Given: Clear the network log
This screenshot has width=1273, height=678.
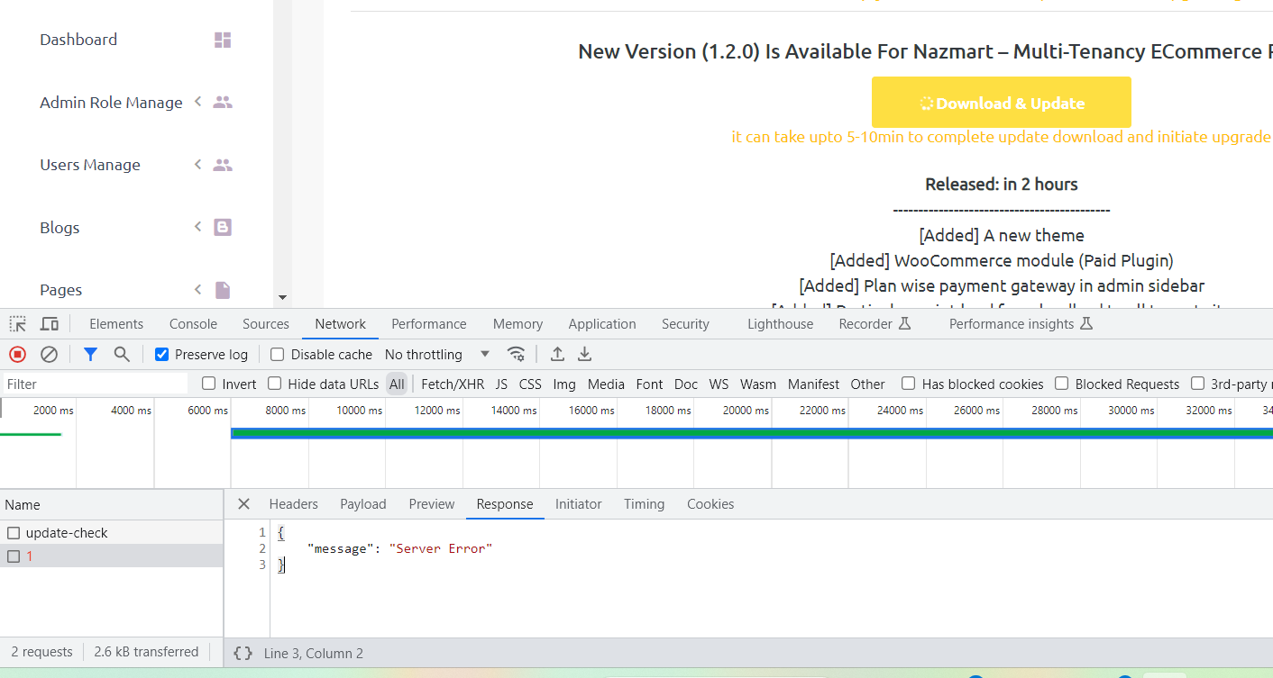Looking at the screenshot, I should click(50, 355).
